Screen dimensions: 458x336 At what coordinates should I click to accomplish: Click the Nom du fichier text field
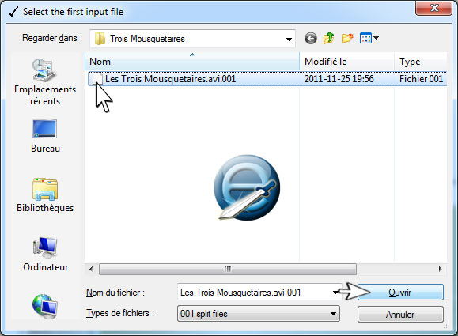(255, 293)
